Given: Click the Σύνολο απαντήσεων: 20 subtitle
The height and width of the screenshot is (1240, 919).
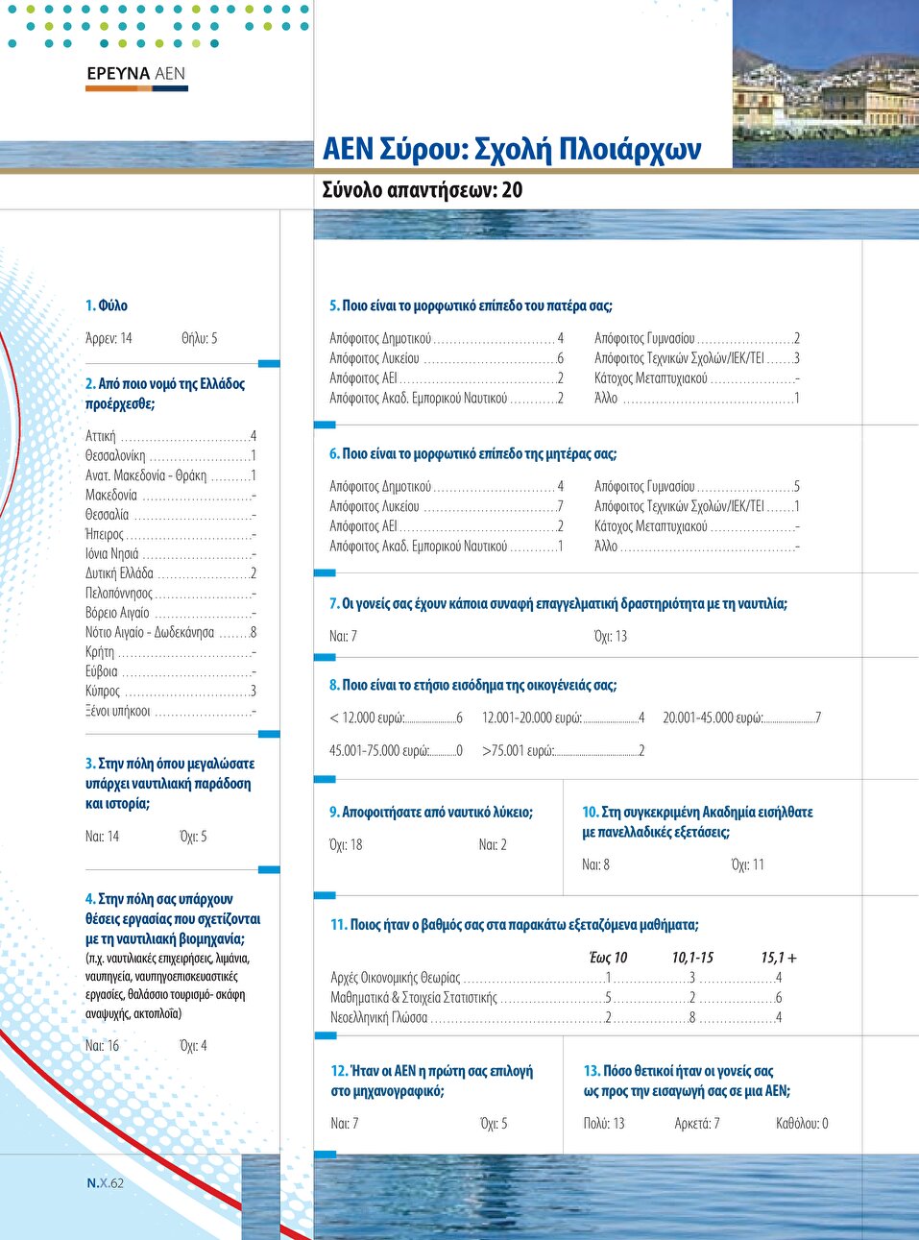Looking at the screenshot, I should click(x=423, y=190).
